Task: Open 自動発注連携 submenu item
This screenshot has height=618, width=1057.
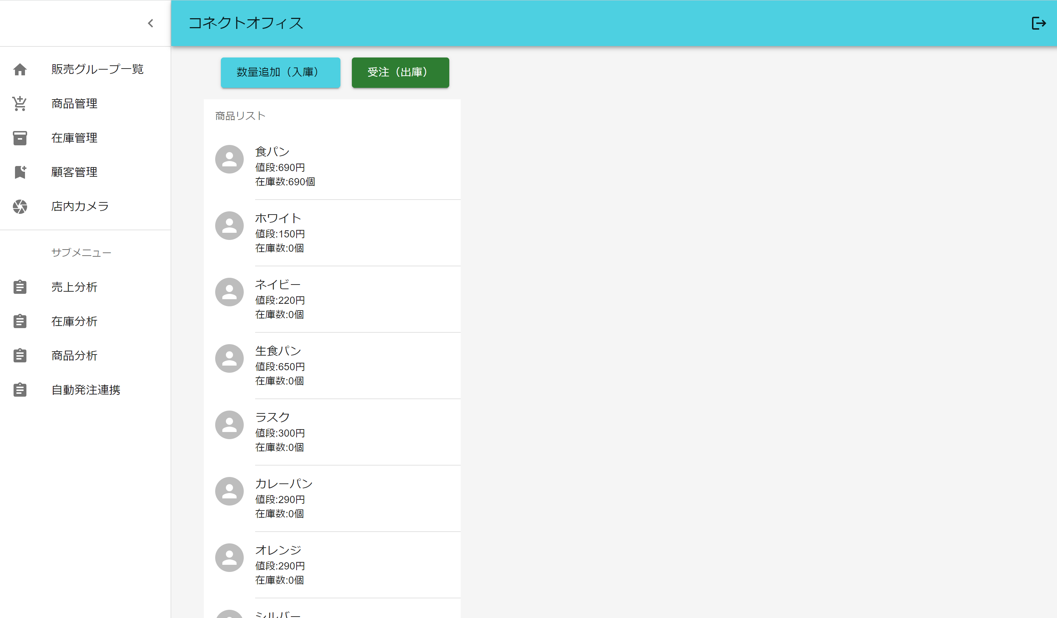Action: [x=85, y=390]
